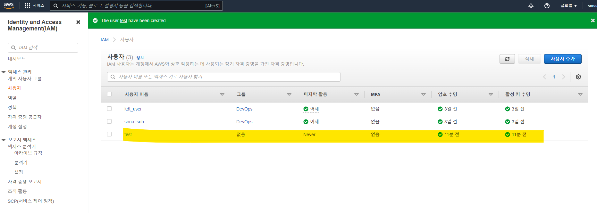
Task: Dismiss the user created success banner
Action: pos(593,20)
